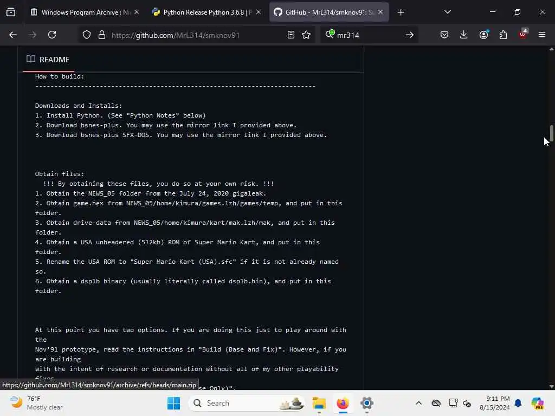The image size is (555, 416).
Task: Switch to Python Release 3.6.8 tab
Action: 207,12
